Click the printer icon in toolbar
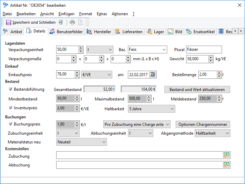The image size is (245, 184). [x=72, y=22]
